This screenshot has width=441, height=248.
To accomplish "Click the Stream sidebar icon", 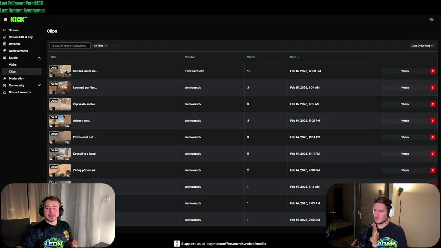I will tap(5, 30).
